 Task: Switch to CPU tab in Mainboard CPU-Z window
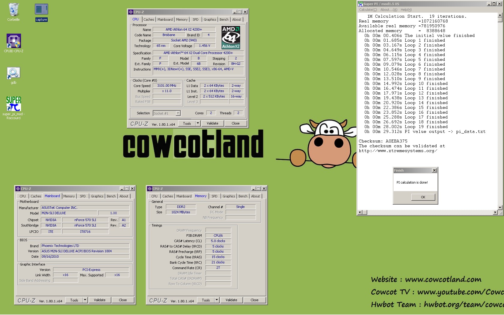[x=22, y=196]
